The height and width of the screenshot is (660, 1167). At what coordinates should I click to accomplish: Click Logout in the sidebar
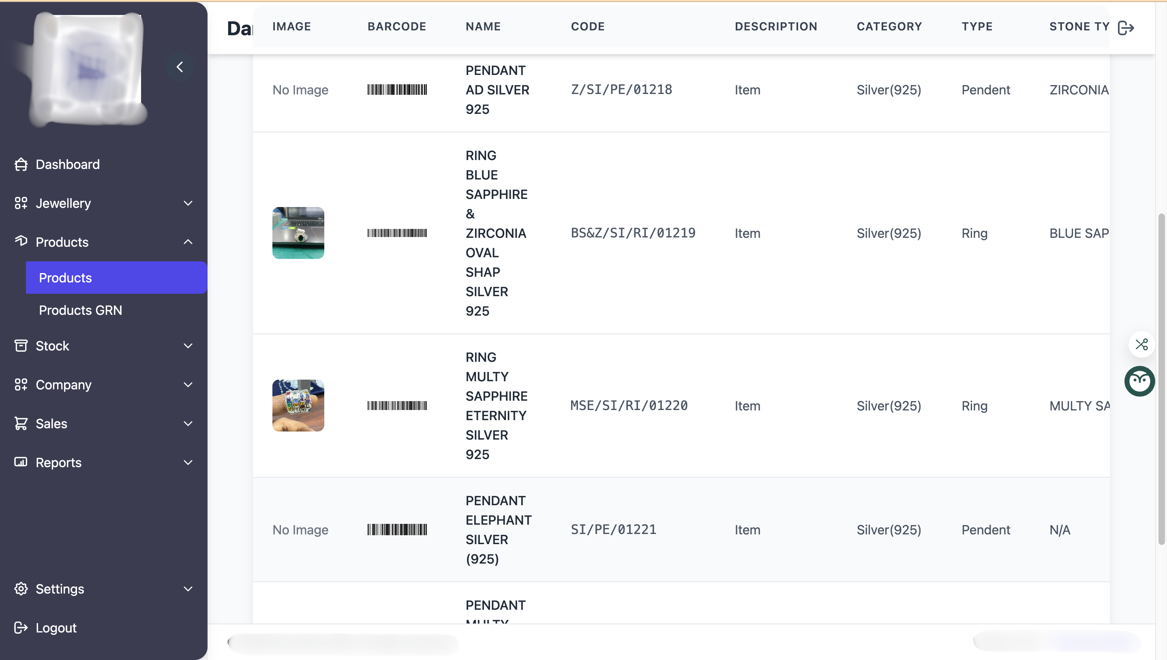coord(56,627)
